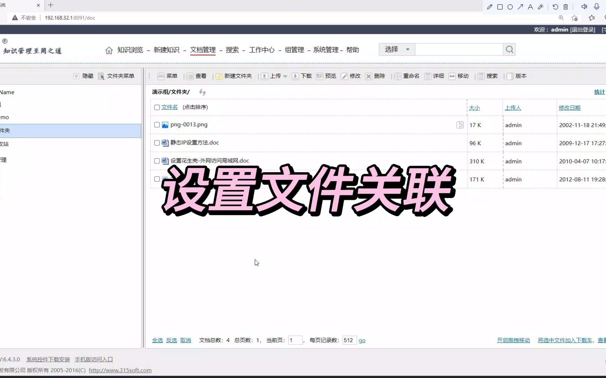Toggle the select-all checkbox in header
The image size is (606, 378).
click(x=157, y=107)
